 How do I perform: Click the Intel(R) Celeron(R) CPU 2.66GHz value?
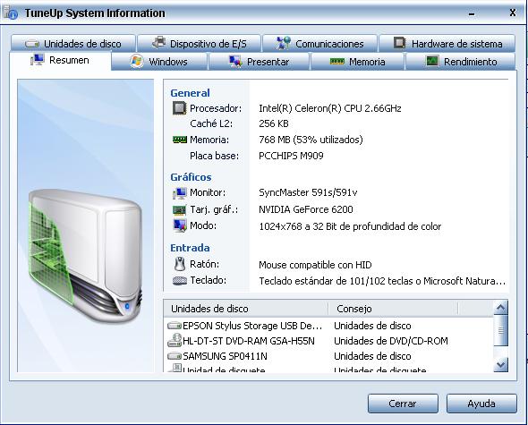[330, 108]
